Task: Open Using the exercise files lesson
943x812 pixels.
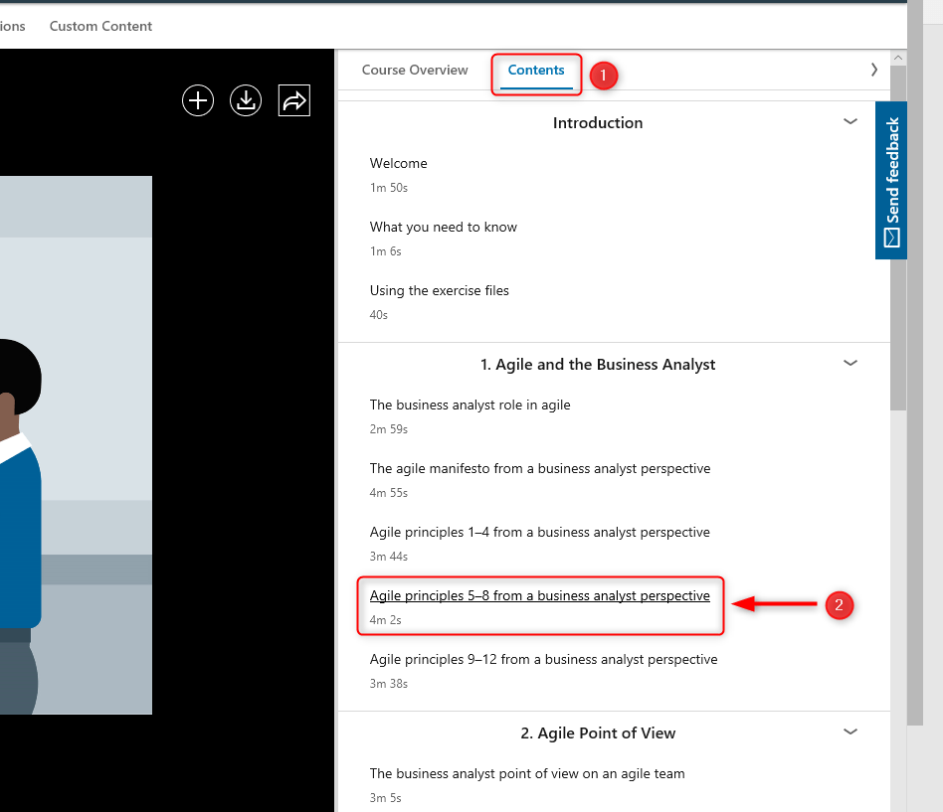Action: click(439, 291)
